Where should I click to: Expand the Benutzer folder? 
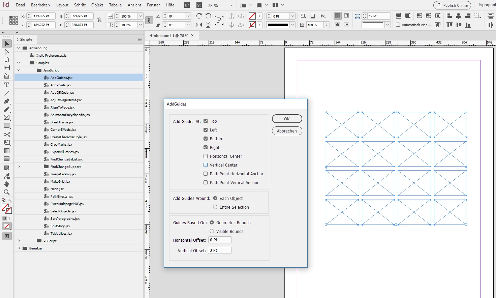(19, 248)
